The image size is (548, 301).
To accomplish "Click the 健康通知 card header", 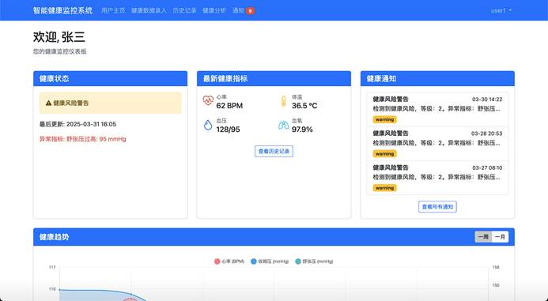I will pos(437,78).
